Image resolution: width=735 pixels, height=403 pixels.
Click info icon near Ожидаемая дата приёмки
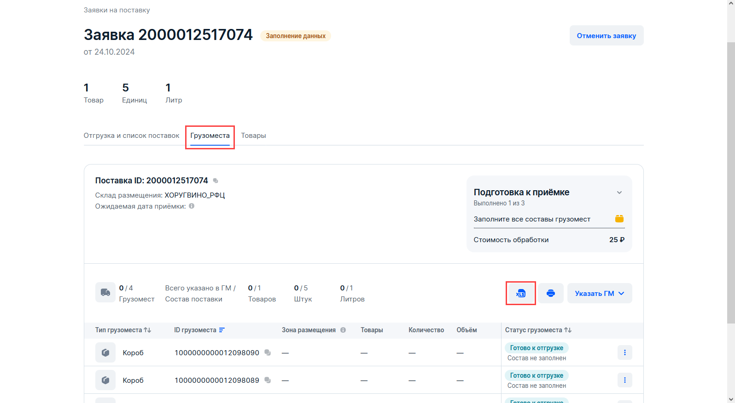click(192, 206)
